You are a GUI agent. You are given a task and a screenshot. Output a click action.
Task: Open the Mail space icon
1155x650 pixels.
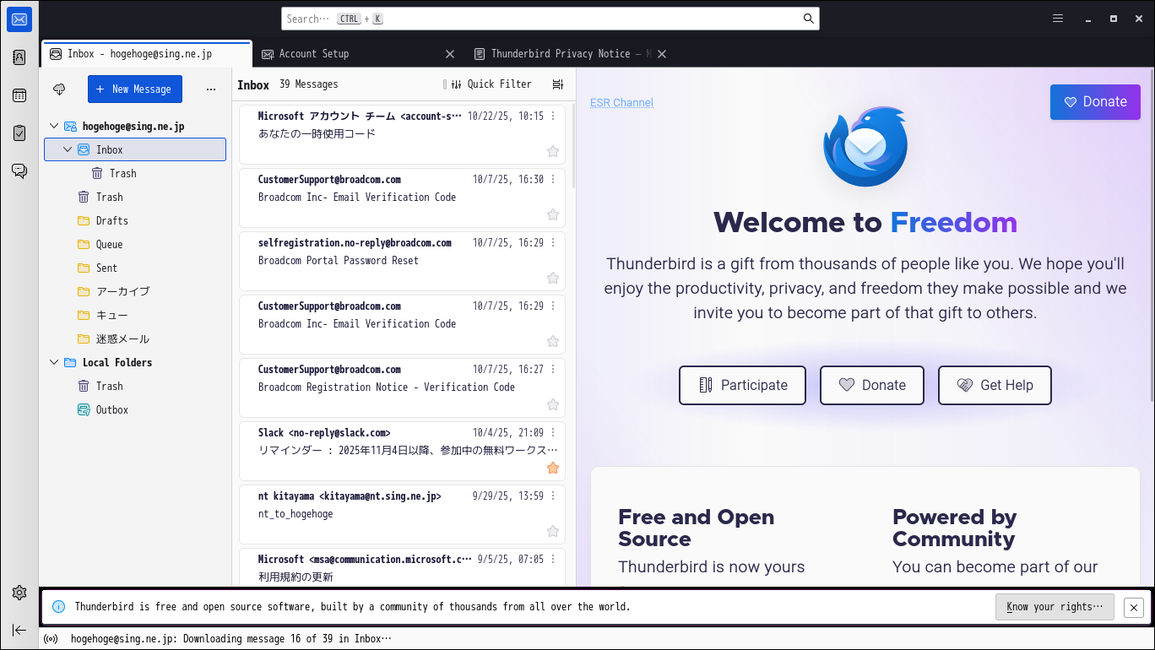click(x=19, y=19)
